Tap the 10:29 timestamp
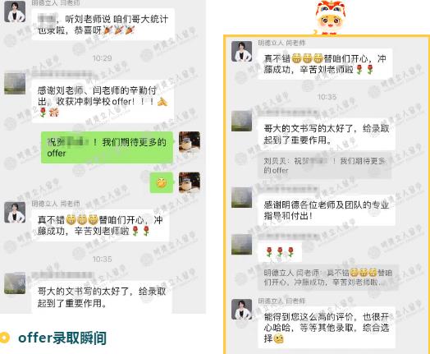The height and width of the screenshot is (354, 430). 102,58
